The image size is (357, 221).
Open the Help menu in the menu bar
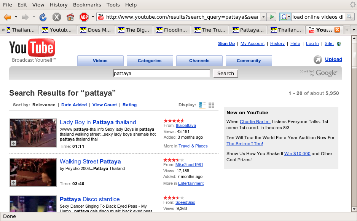pos(131,5)
